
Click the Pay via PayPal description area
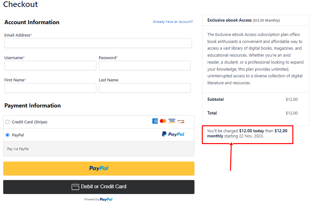coord(99,149)
